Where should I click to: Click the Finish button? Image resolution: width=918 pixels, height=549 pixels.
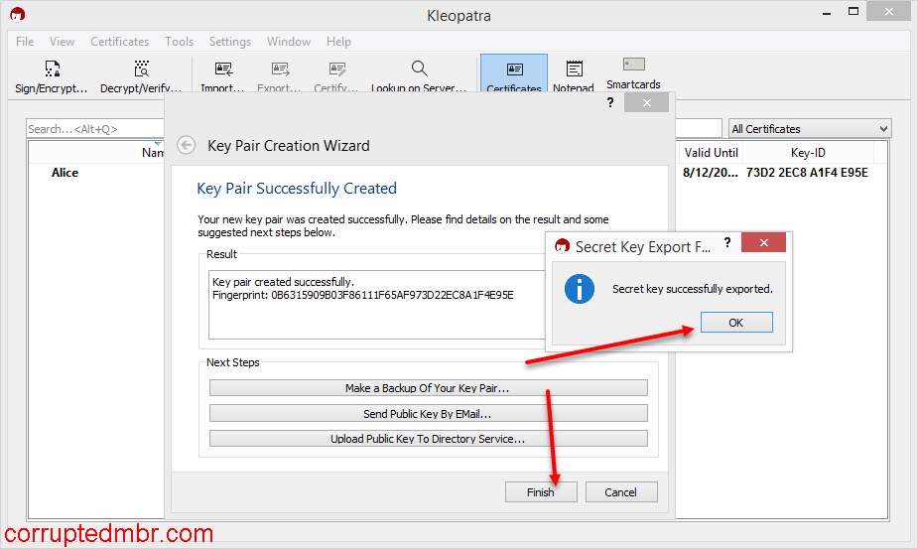tap(541, 491)
